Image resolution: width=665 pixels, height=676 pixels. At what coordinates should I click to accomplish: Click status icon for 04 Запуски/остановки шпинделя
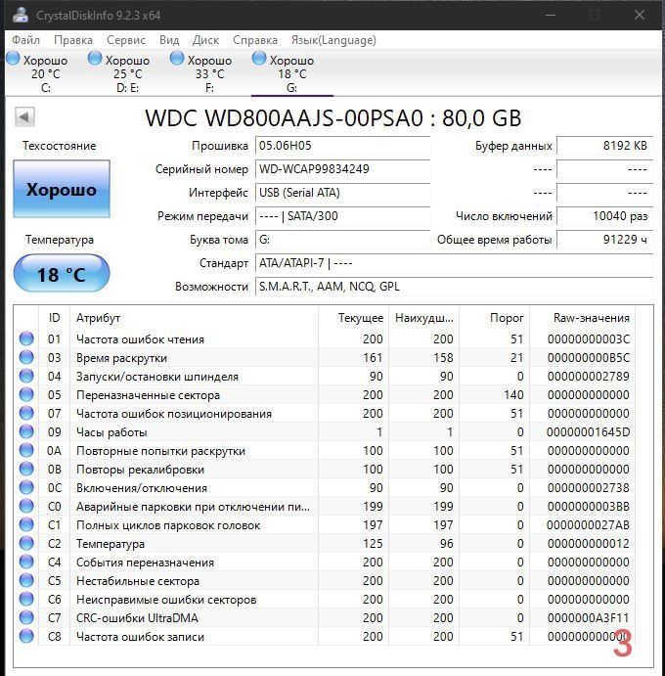[26, 376]
